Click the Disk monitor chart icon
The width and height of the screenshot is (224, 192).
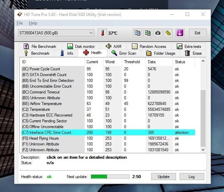point(70,46)
